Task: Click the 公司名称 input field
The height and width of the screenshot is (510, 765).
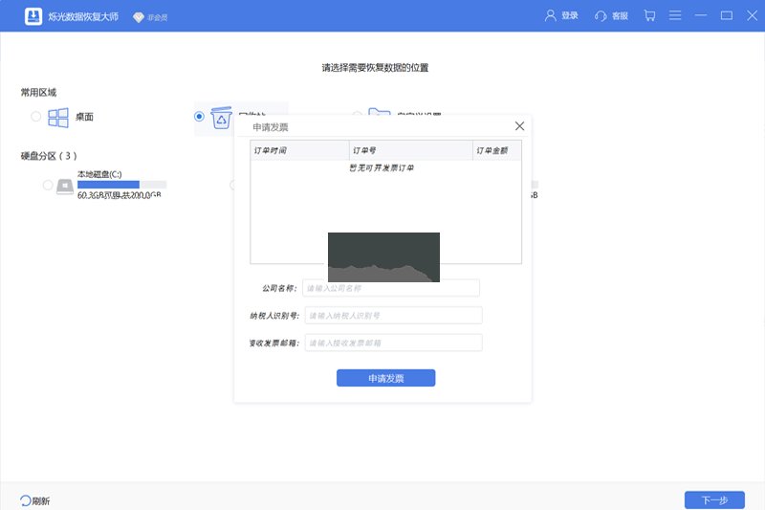Action: (390, 288)
